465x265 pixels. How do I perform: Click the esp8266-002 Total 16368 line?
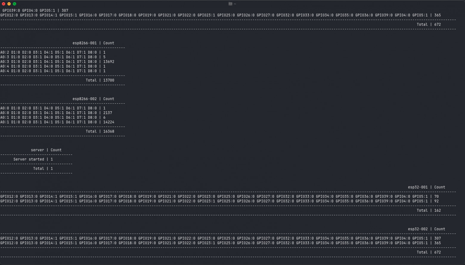pos(100,131)
